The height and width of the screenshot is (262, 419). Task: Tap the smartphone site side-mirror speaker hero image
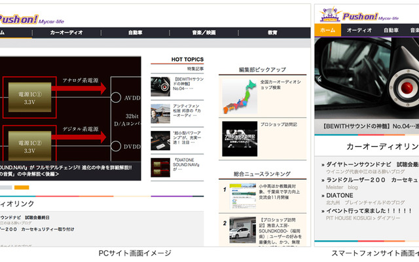(x=367, y=78)
